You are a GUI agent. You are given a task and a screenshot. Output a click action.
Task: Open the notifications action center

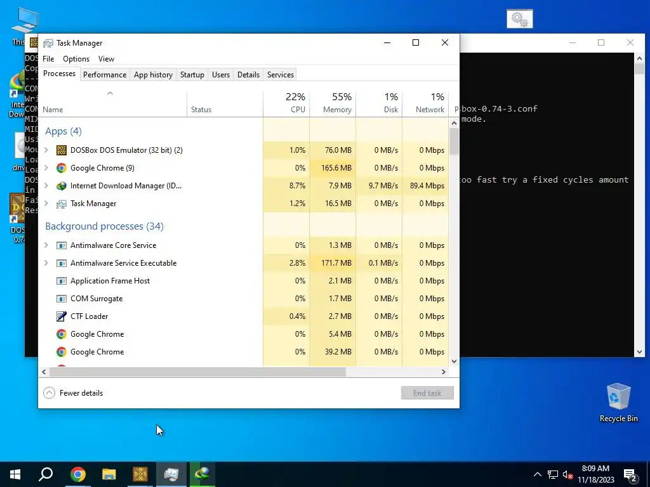[x=630, y=474]
